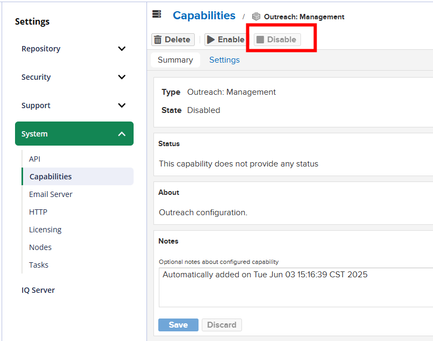Open the Tasks page
Screen dimensions: 433x341
point(39,265)
